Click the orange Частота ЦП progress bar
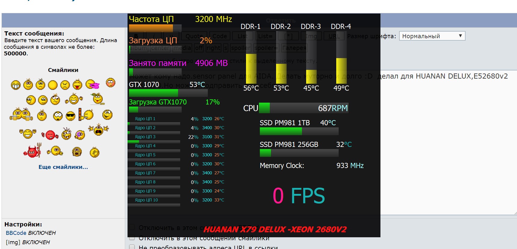517x249 pixels. tap(155, 28)
